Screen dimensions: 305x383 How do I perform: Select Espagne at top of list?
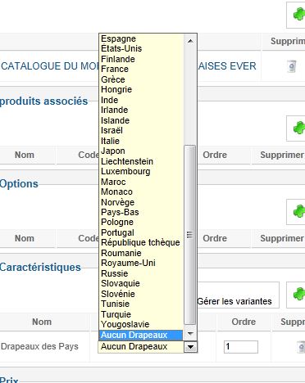[118, 38]
